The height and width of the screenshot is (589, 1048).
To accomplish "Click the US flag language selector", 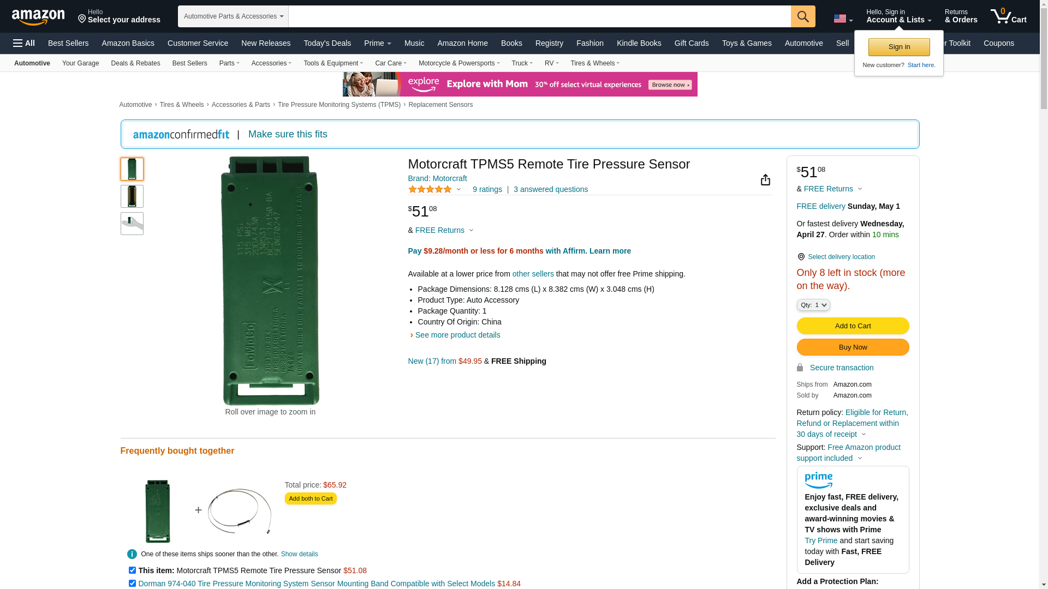I will click(x=842, y=19).
